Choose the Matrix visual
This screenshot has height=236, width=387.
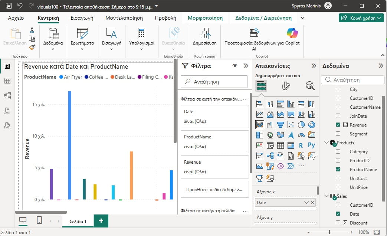[x=291, y=145]
